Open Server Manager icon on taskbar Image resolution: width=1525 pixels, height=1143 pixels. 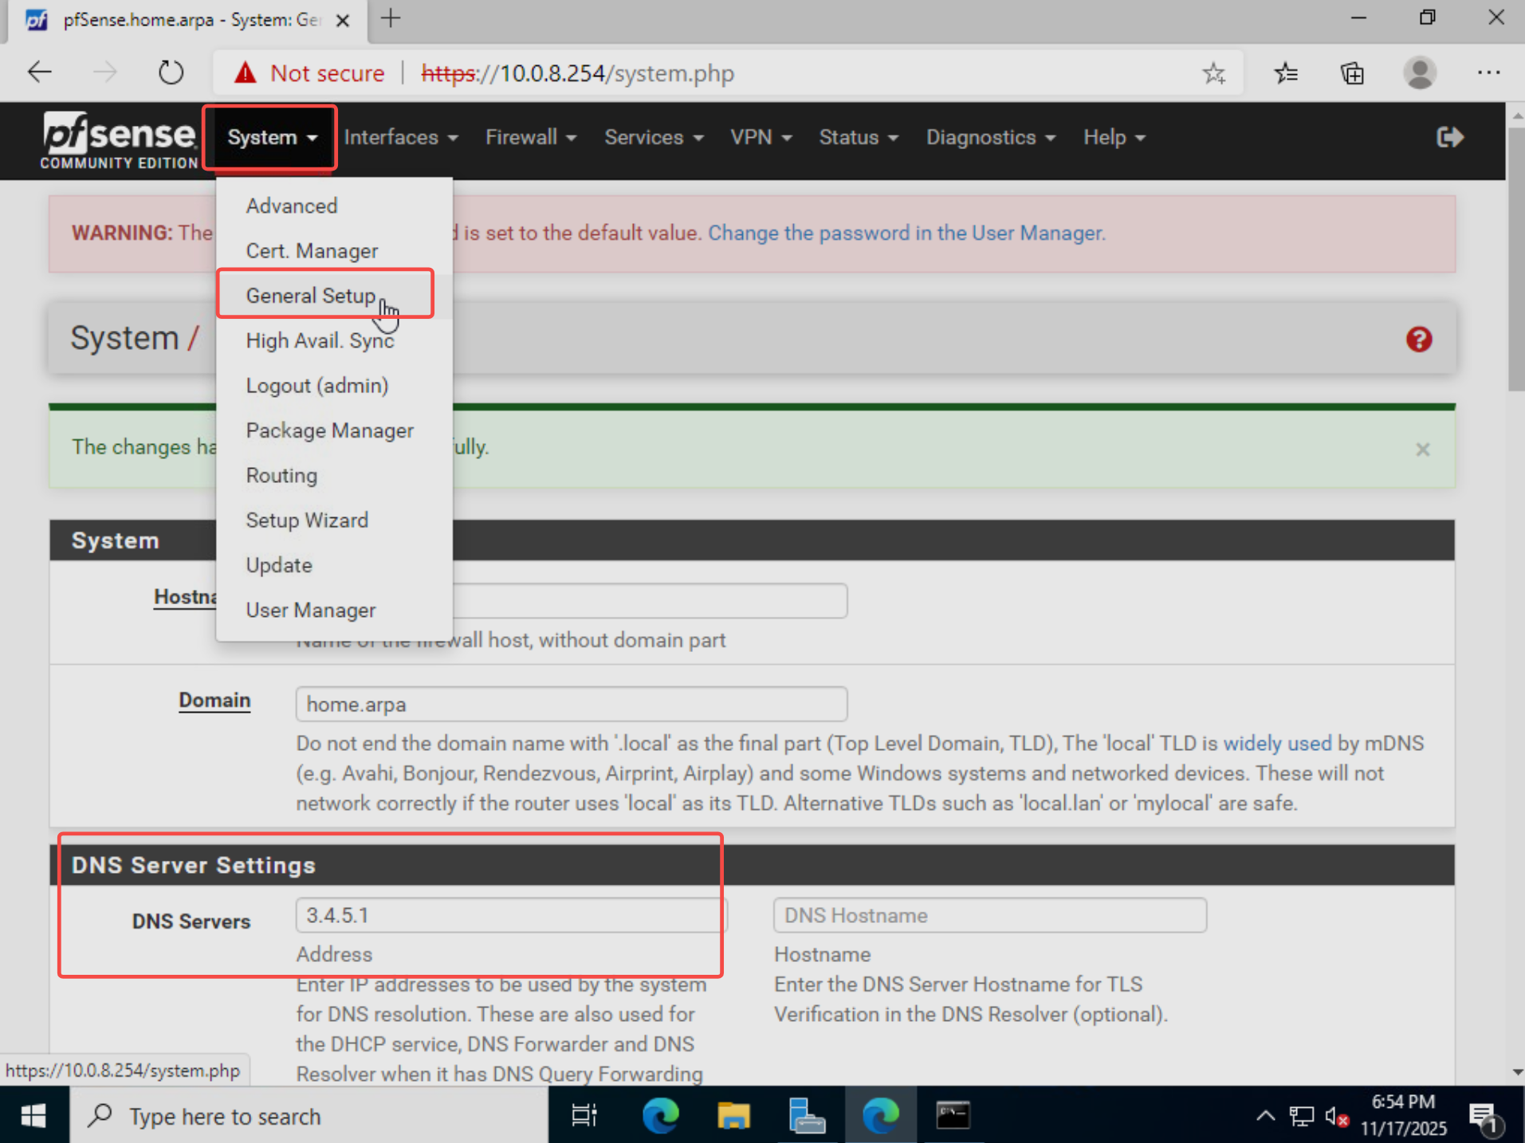807,1116
